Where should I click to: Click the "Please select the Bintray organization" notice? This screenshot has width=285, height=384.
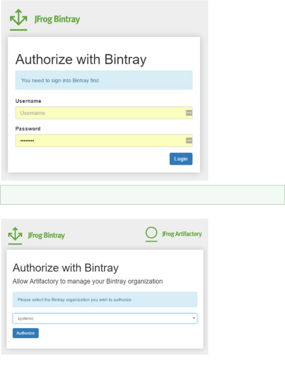point(105,300)
